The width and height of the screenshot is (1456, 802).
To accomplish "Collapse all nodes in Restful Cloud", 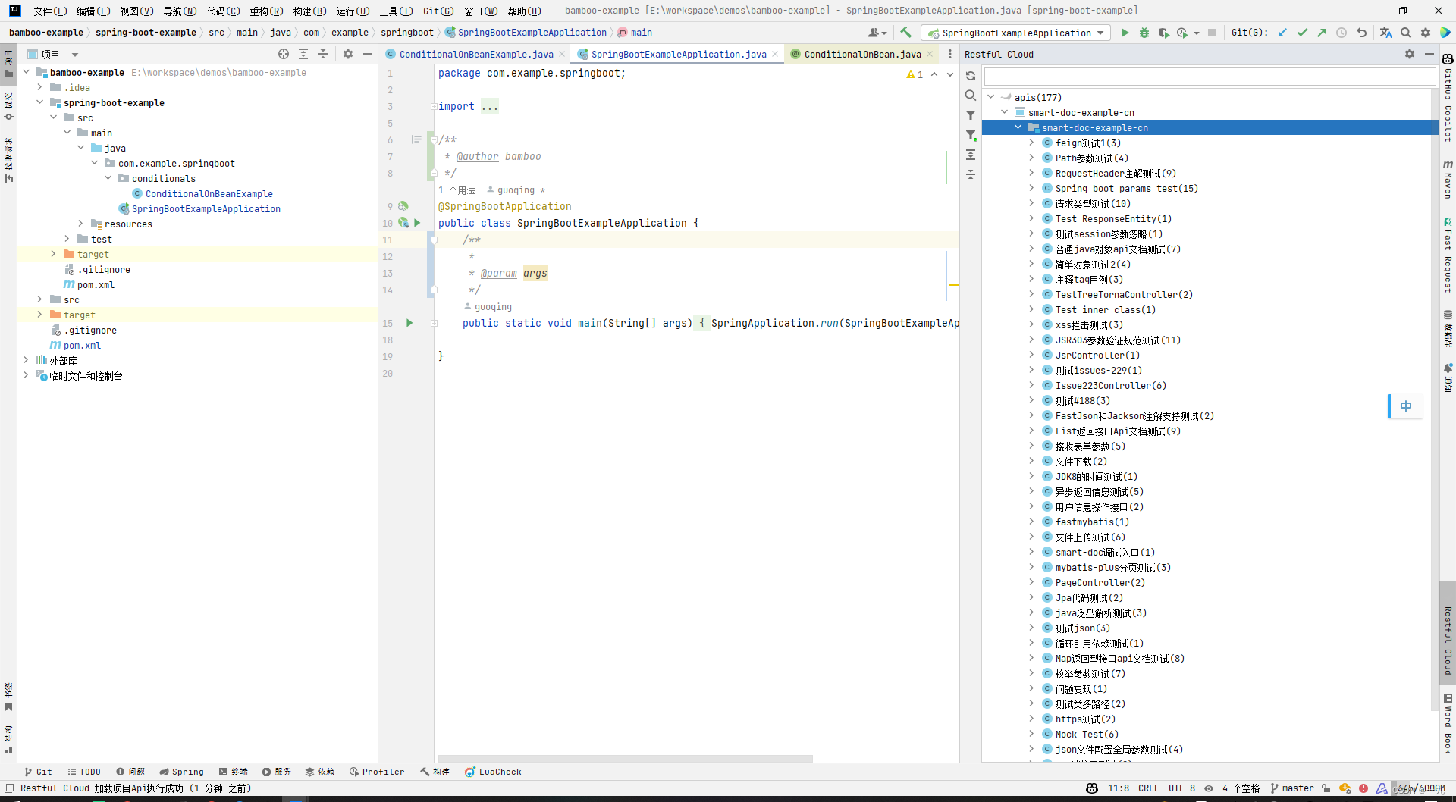I will (971, 174).
